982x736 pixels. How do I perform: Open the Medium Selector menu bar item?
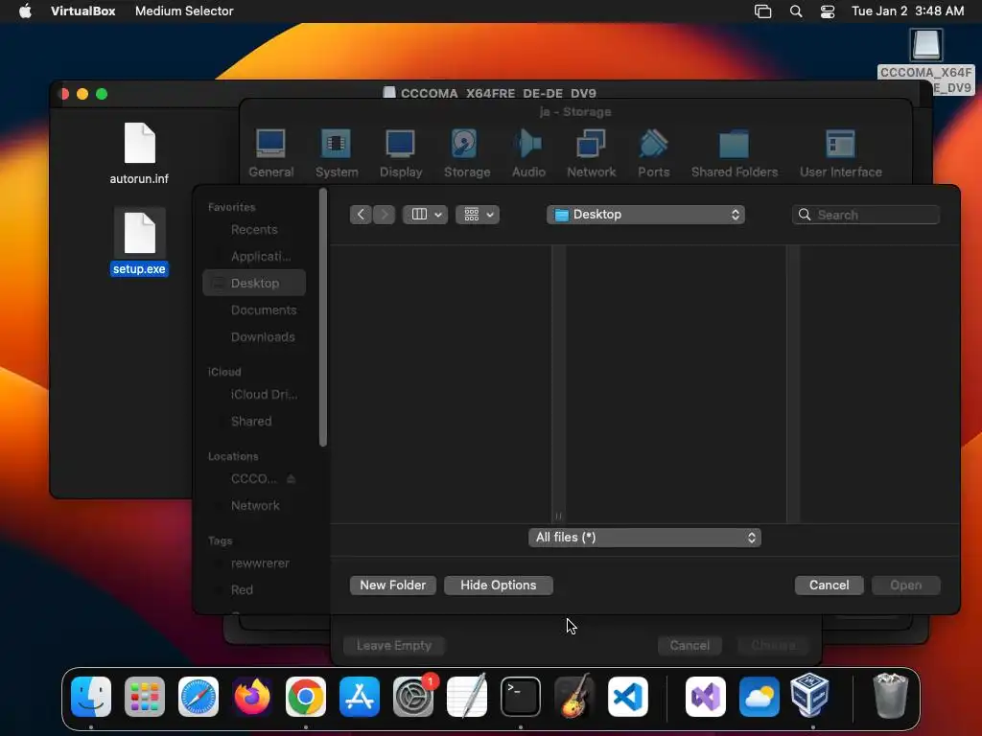(184, 11)
